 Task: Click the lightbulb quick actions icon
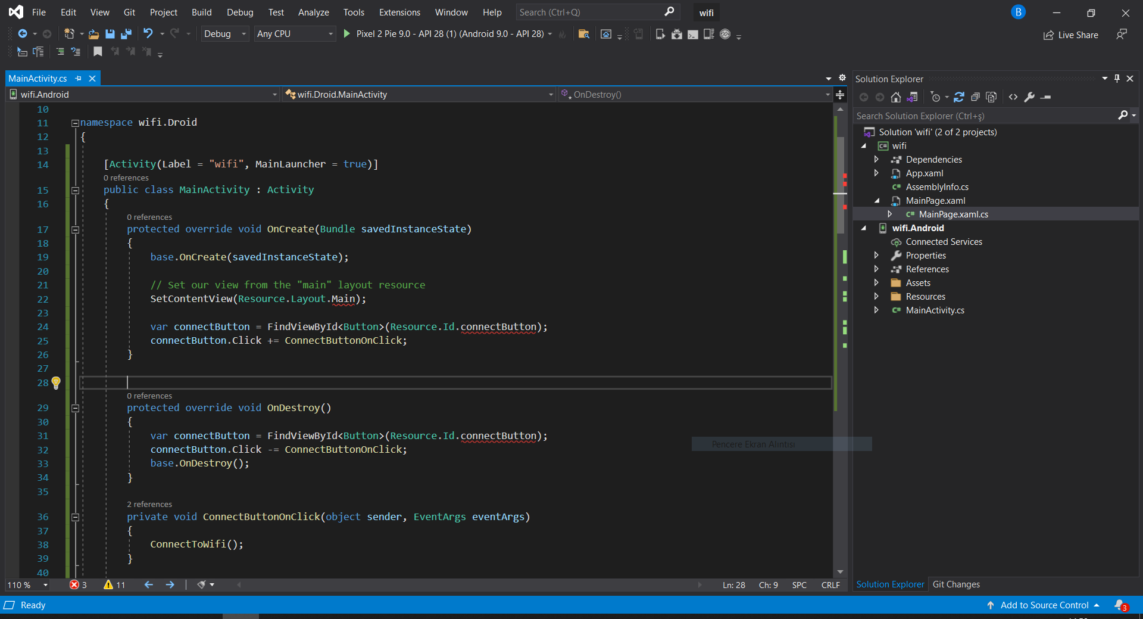[x=56, y=382]
